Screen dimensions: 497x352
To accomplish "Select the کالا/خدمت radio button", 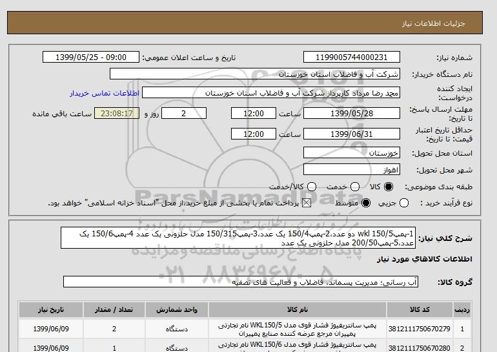I will 312,187.
